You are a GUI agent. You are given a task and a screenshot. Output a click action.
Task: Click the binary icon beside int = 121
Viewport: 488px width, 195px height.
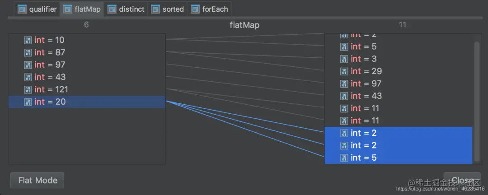[x=28, y=89]
